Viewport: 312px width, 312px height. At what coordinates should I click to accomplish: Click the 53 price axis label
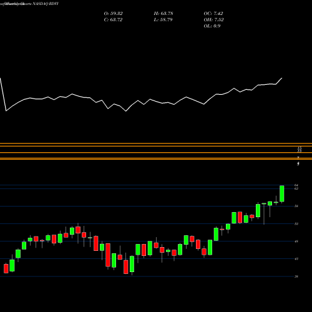tap(296, 224)
